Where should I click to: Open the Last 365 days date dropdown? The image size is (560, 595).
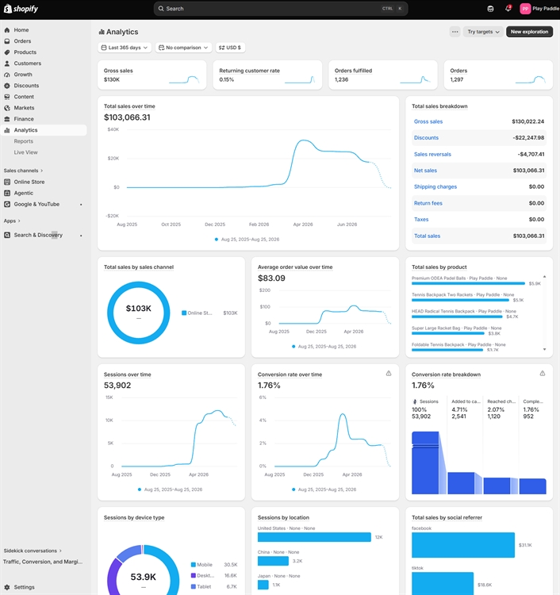[125, 48]
